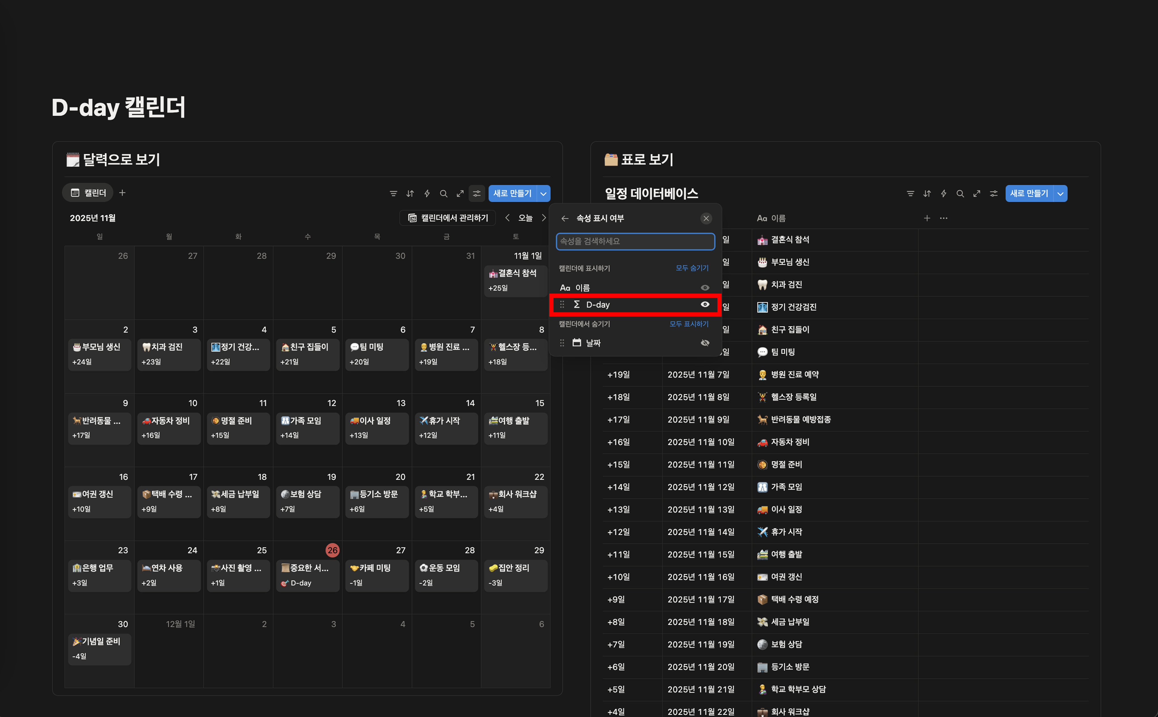Click the property search input field
Viewport: 1158px width, 717px height.
pos(635,241)
